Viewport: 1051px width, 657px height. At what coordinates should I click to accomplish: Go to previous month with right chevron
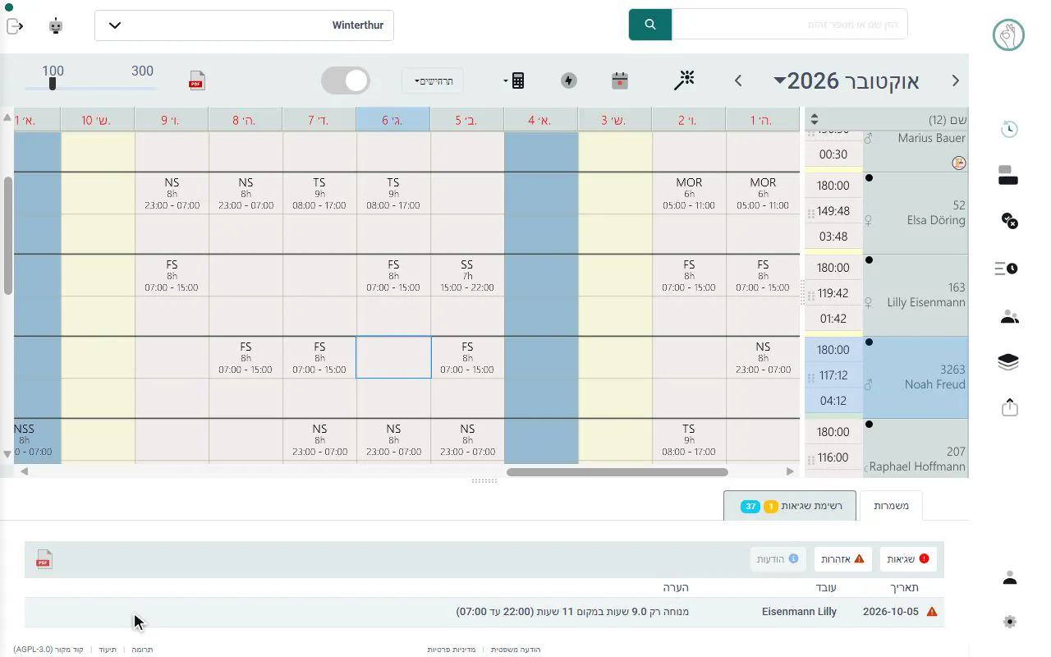click(955, 80)
